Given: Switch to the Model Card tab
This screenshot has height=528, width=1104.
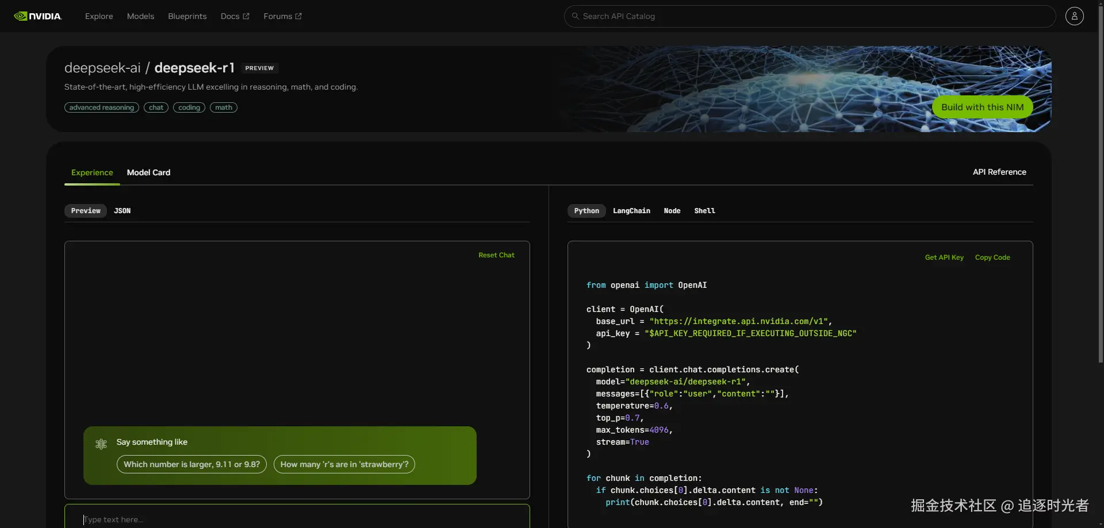Looking at the screenshot, I should (148, 172).
